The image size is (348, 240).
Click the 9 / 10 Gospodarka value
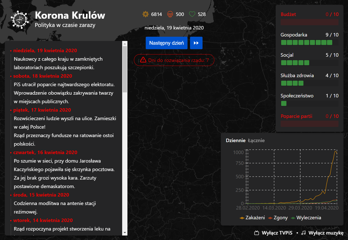pos(332,35)
